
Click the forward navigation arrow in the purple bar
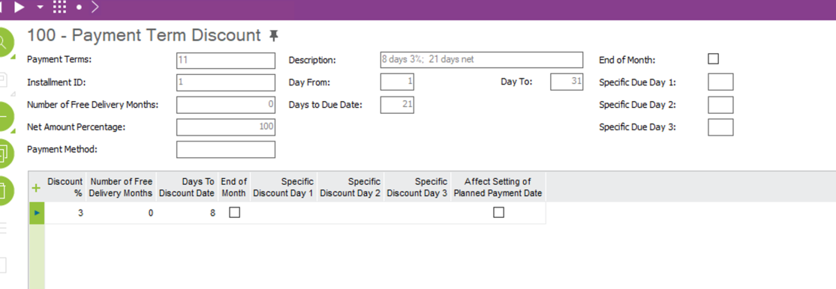[x=20, y=7]
